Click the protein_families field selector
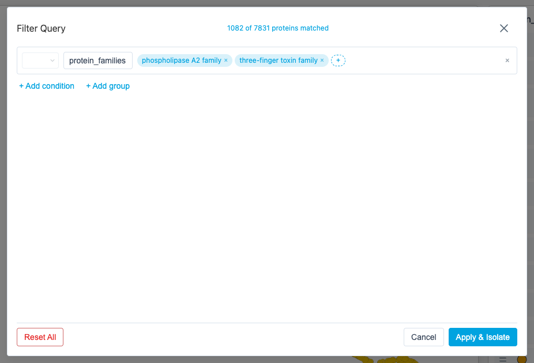Viewport: 534px width, 363px height. (x=97, y=60)
